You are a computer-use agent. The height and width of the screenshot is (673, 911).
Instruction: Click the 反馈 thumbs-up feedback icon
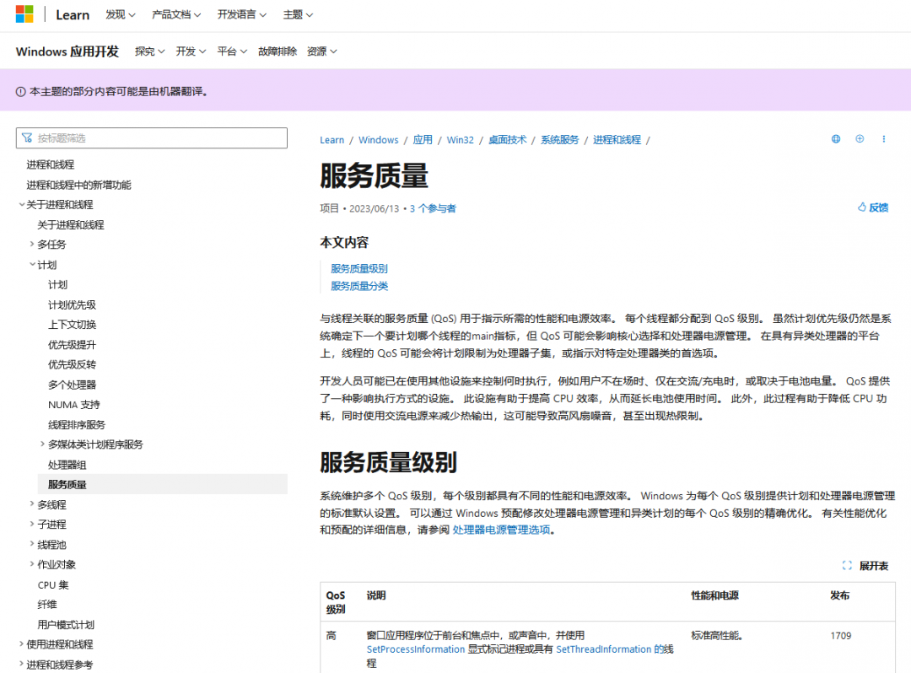(862, 207)
